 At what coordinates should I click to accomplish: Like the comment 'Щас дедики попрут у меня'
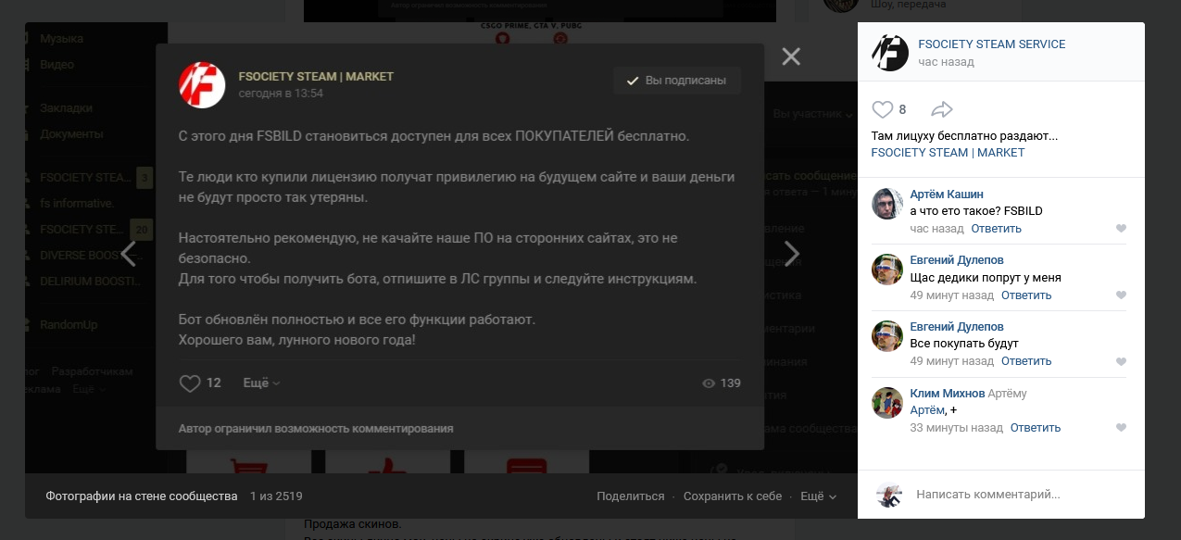[x=1121, y=295]
